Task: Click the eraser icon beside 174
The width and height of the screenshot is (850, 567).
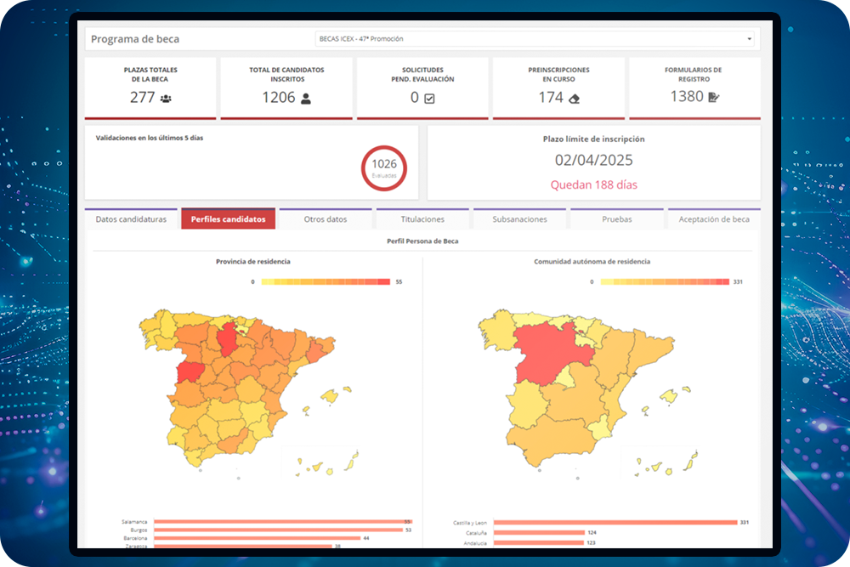Action: [574, 99]
